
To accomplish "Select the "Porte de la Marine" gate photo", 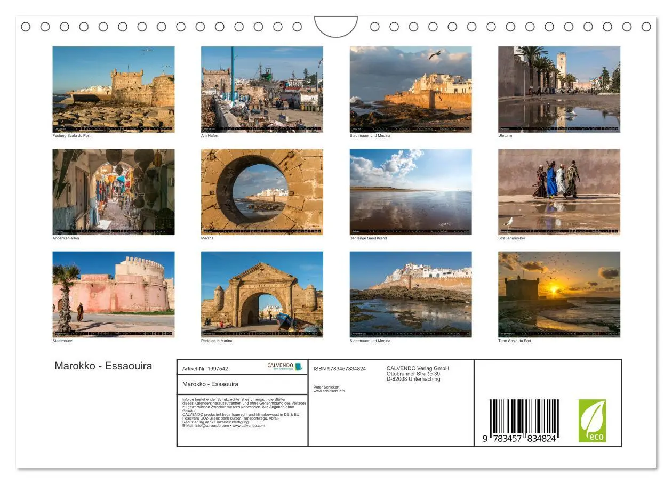I will pos(262,294).
